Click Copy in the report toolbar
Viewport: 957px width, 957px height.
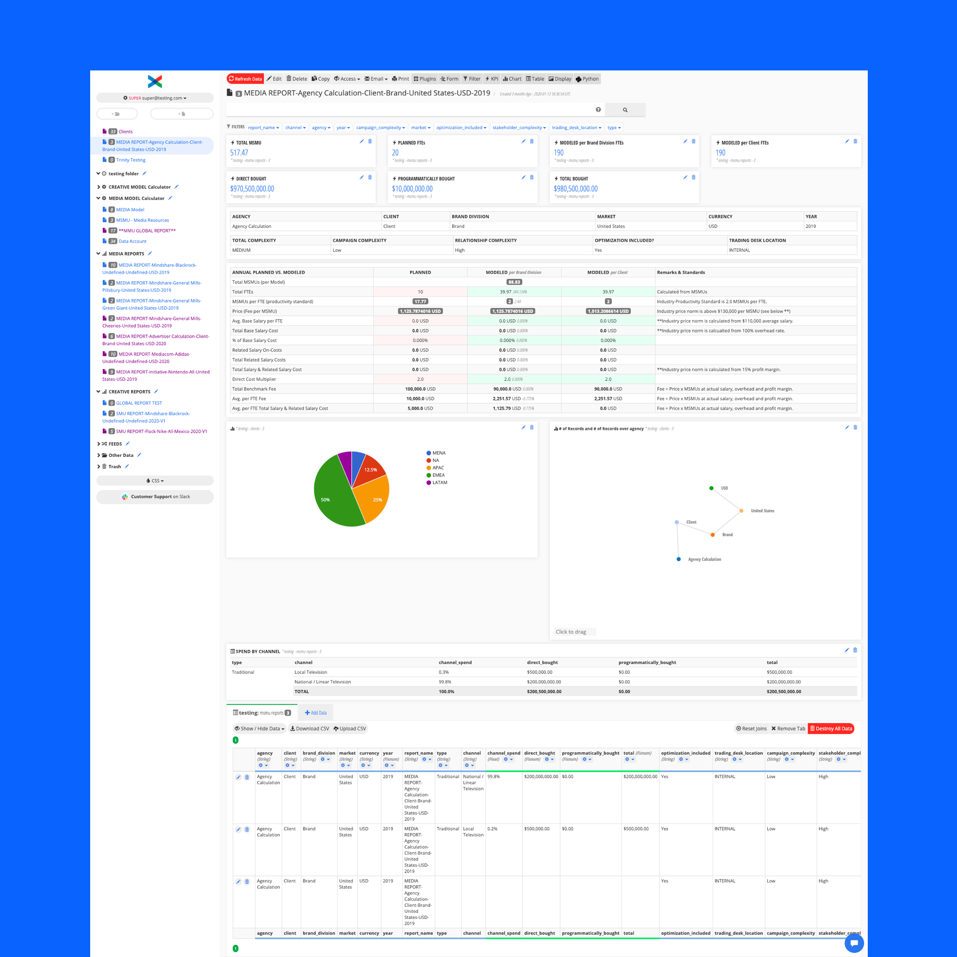click(x=320, y=79)
